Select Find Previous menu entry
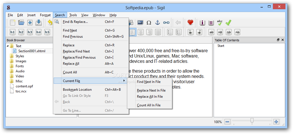This screenshot has width=293, height=134. click(91, 37)
